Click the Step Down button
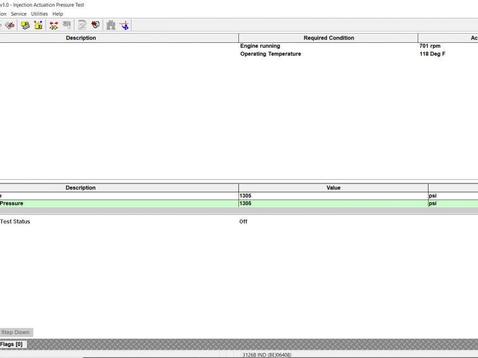478x358 pixels. coord(16,332)
